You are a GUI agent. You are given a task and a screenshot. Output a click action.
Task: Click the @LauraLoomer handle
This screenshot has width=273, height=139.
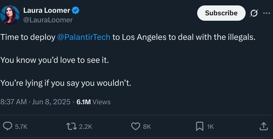(48, 20)
